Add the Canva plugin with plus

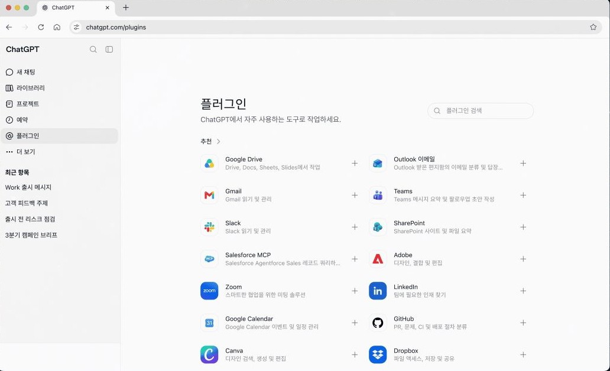click(x=355, y=354)
